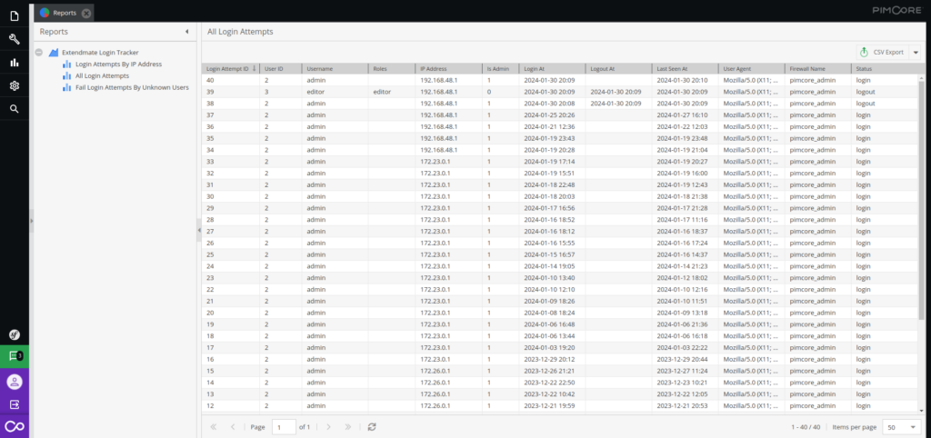The image size is (931, 438).
Task: Open Login Attempts By IP Address report
Action: pyautogui.click(x=119, y=65)
